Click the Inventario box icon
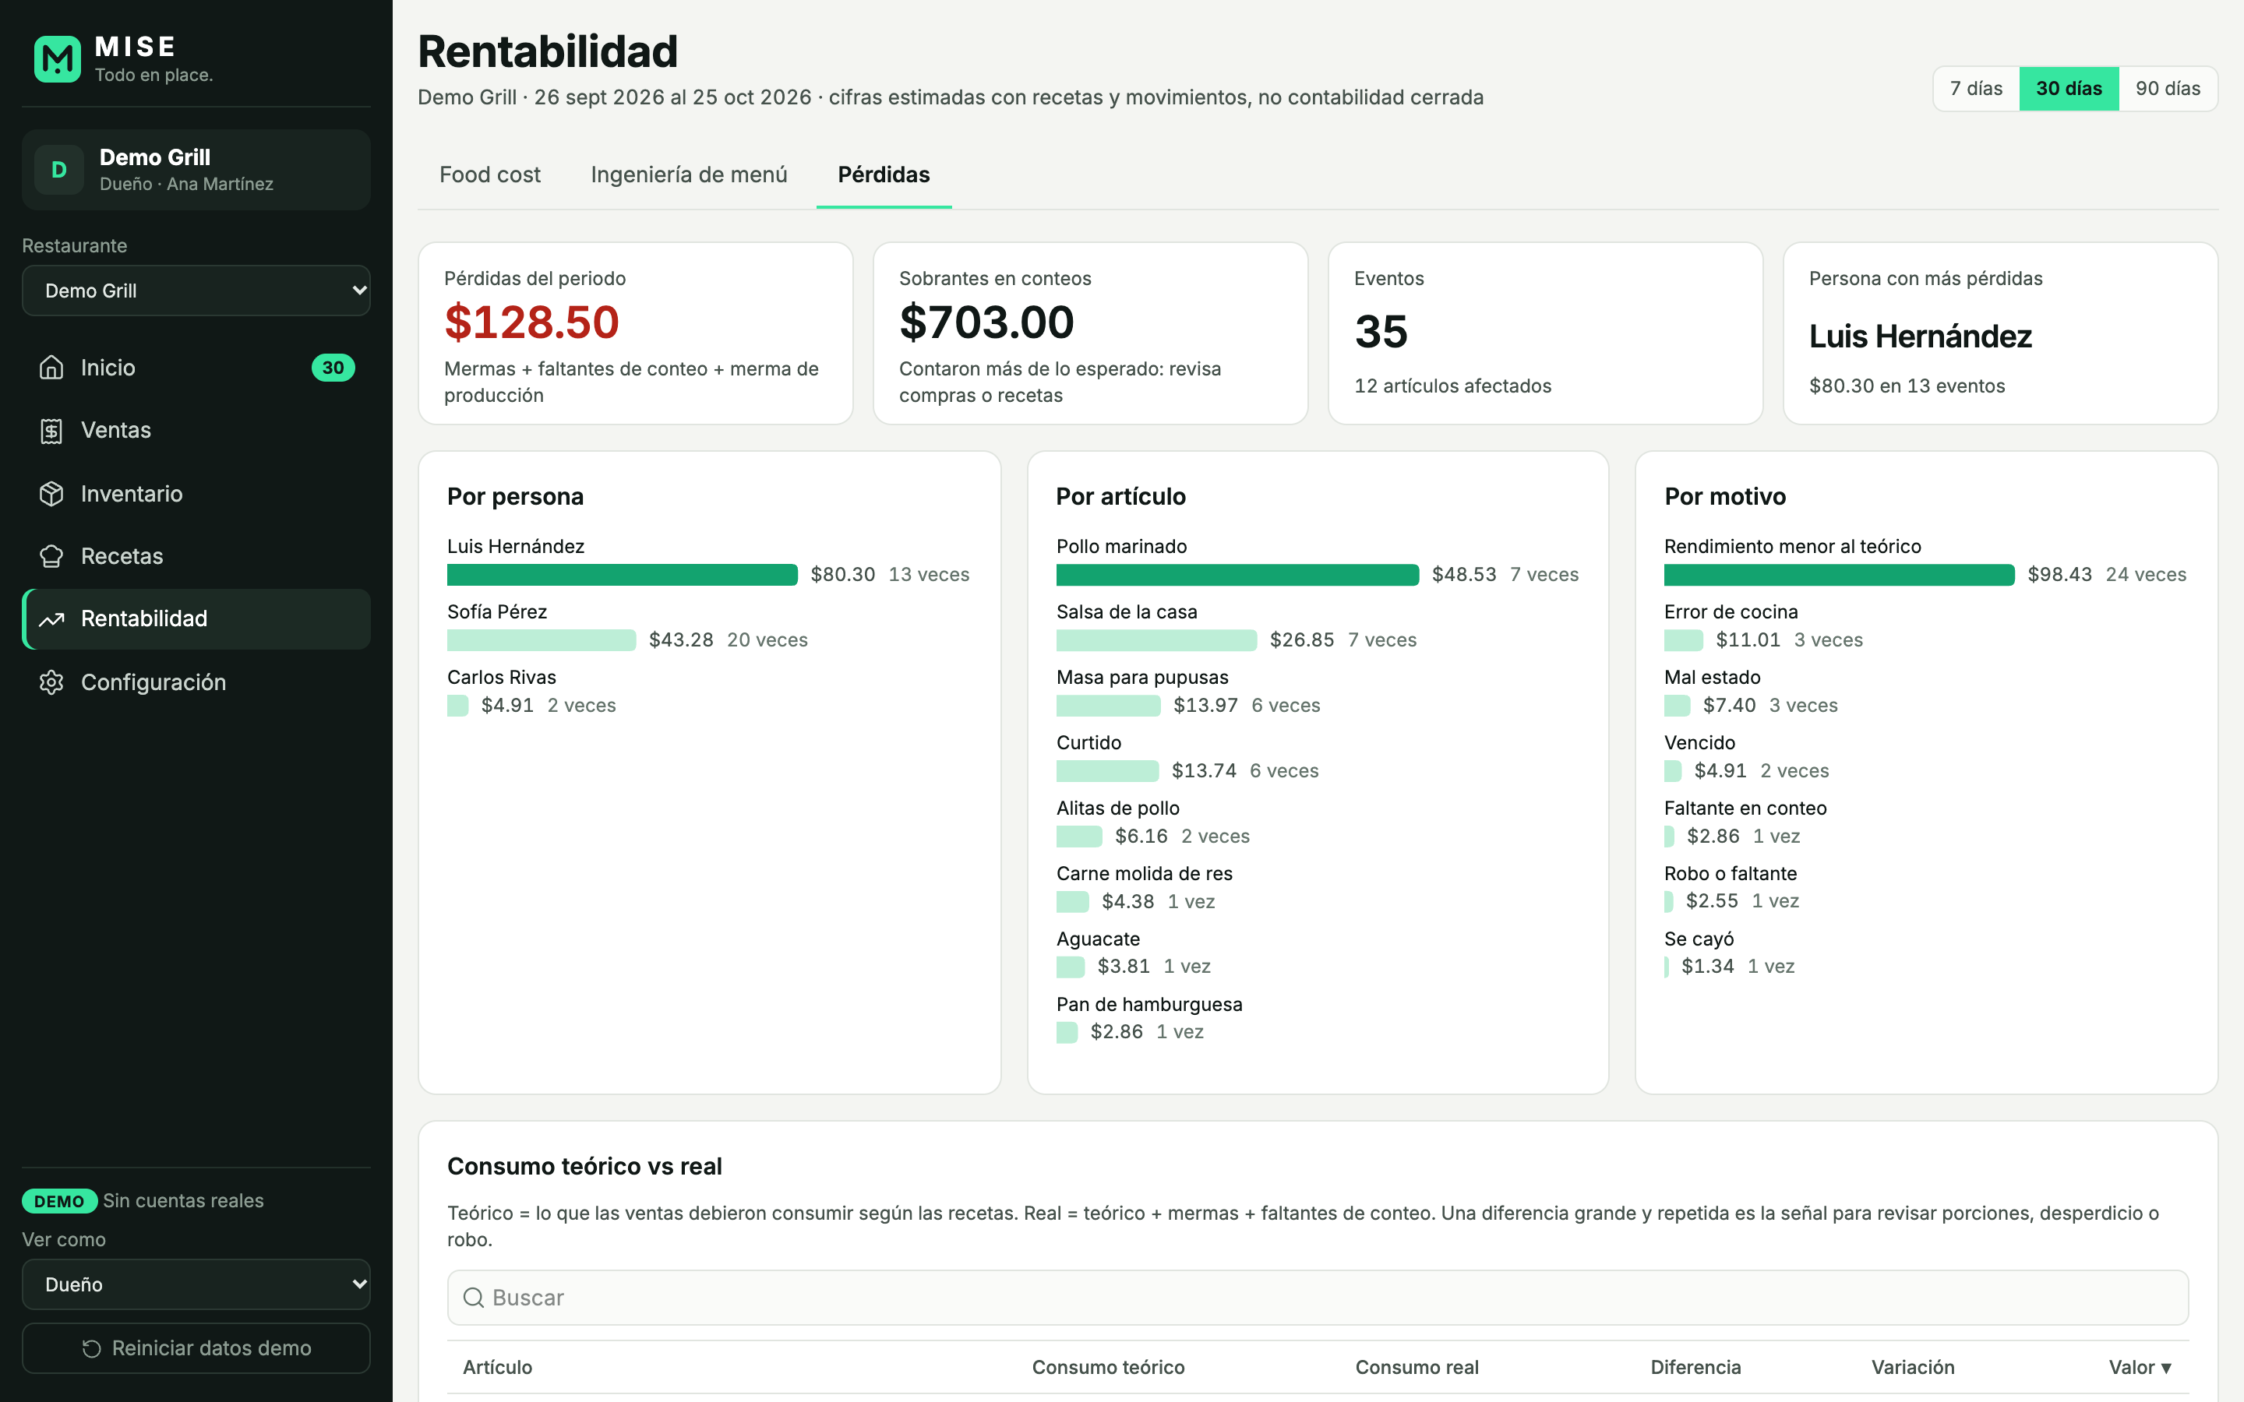The width and height of the screenshot is (2244, 1402). [x=52, y=493]
